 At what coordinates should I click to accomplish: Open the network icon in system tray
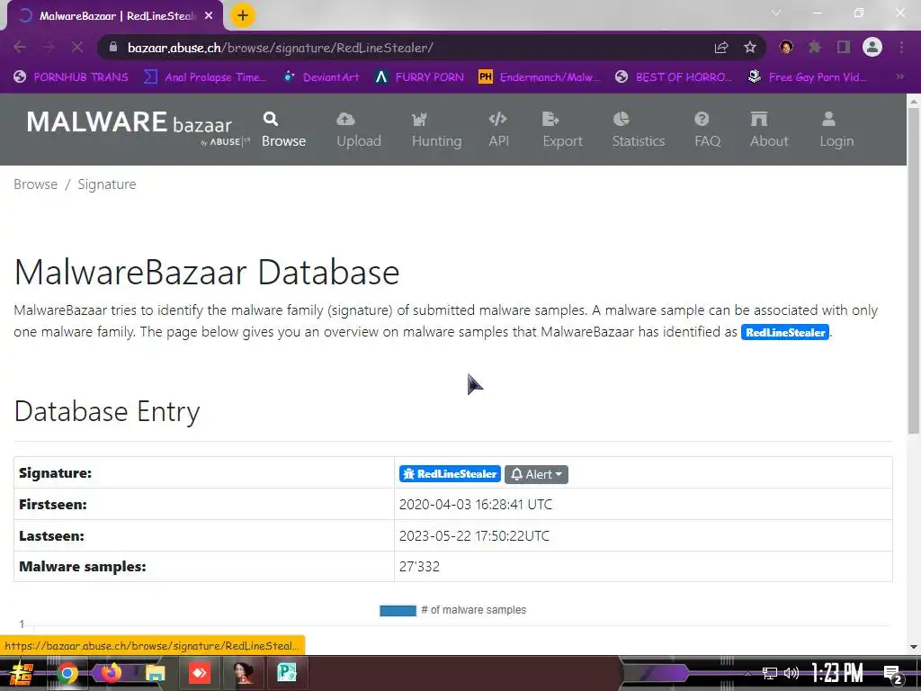[x=770, y=673]
